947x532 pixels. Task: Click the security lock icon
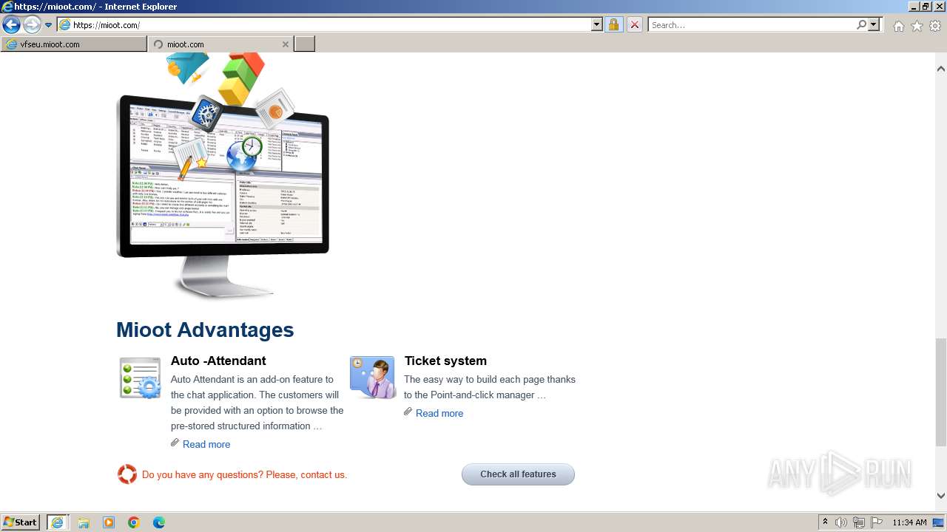[x=613, y=25]
